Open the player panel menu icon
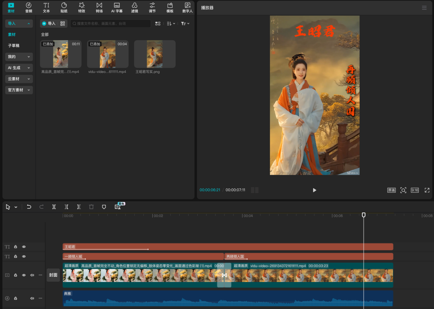Viewport: 434px width, 309px height. 424,8
